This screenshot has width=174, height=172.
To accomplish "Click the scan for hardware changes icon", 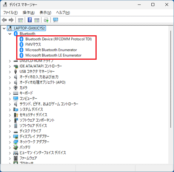I will (55, 20).
